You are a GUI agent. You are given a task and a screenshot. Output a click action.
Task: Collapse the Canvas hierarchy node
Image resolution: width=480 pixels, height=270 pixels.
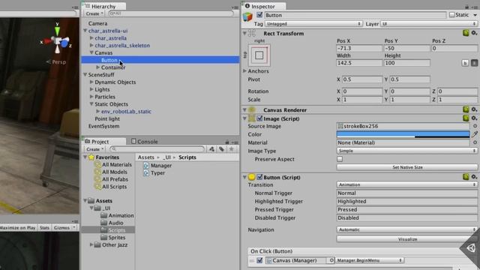[91, 52]
